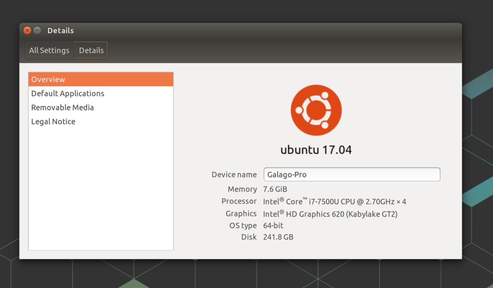The width and height of the screenshot is (493, 288).
Task: Click the HD Graphics 620 value
Action: [x=330, y=214]
